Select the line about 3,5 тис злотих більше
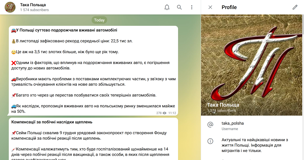This screenshot has height=160, width=304. pos(65,52)
